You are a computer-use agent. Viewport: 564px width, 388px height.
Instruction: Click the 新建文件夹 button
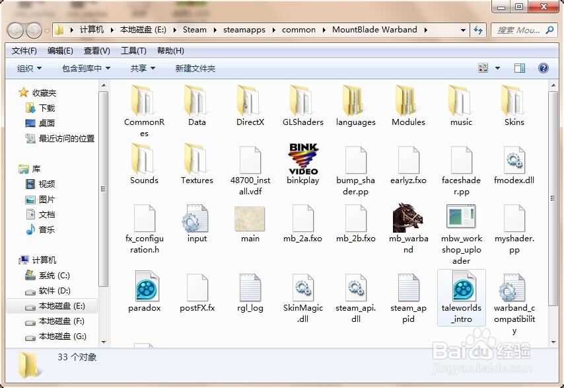[x=195, y=68]
